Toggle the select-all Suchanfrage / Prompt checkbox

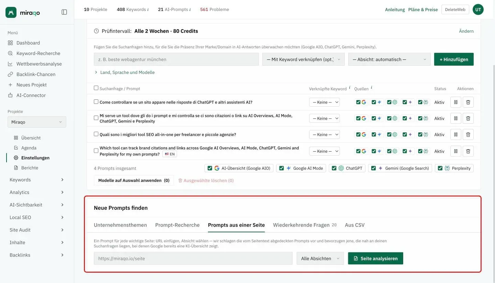96,88
